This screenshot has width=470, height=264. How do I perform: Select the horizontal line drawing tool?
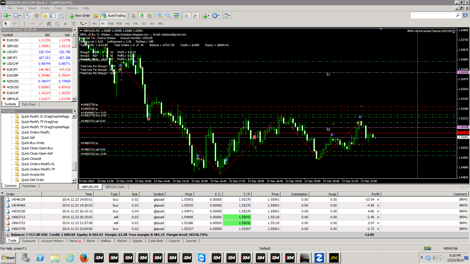click(x=32, y=23)
